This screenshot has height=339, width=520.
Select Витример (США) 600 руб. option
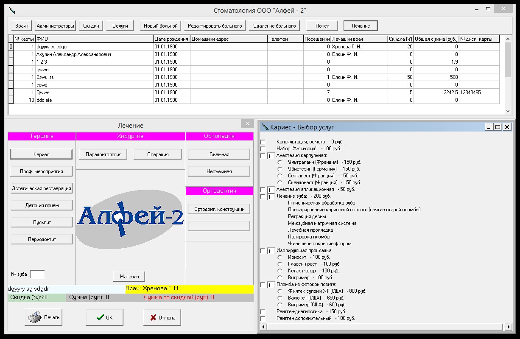click(280, 305)
